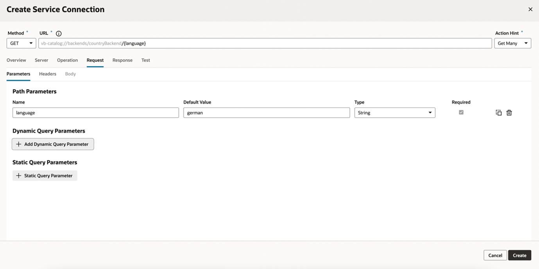Switch to the Overview tab
The image size is (539, 269).
tap(16, 60)
